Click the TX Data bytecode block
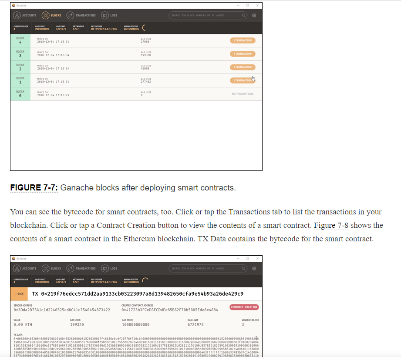The image size is (401, 357). coord(136,347)
